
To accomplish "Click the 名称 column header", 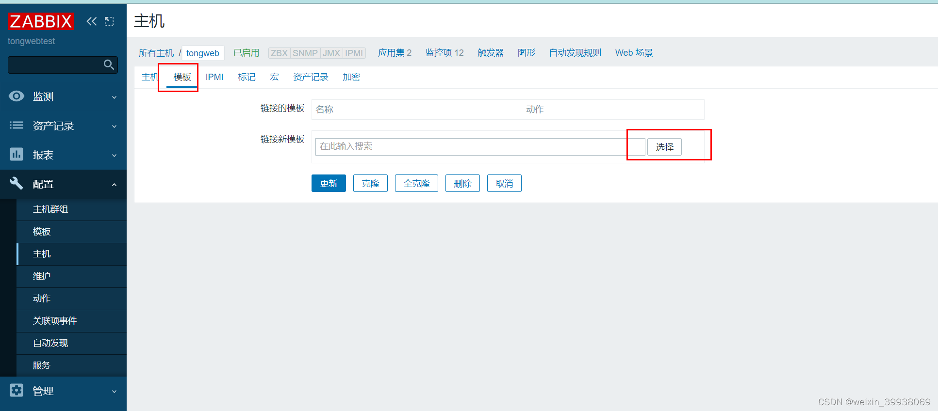I will 324,110.
